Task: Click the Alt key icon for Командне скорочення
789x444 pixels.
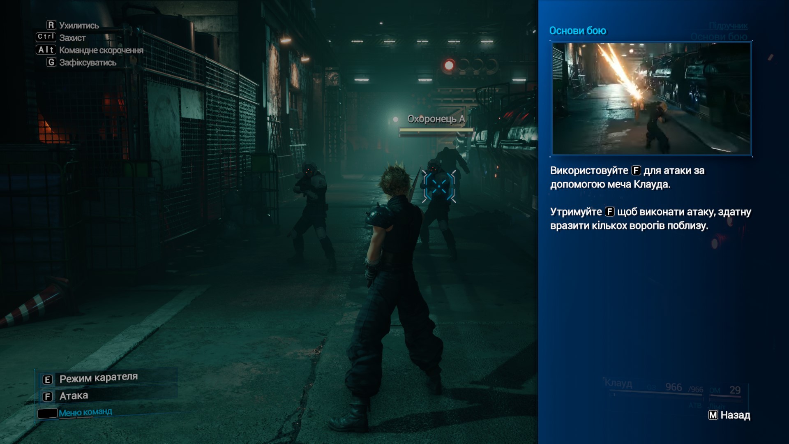Action: (x=46, y=50)
